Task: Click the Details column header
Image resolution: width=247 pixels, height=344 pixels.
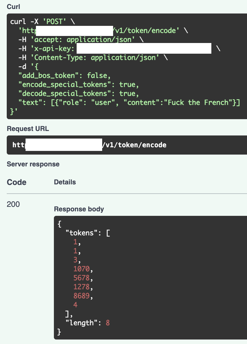Action: coord(65,182)
